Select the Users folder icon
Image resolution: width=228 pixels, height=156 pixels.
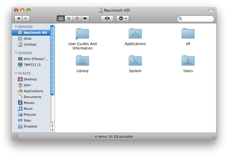click(x=188, y=61)
